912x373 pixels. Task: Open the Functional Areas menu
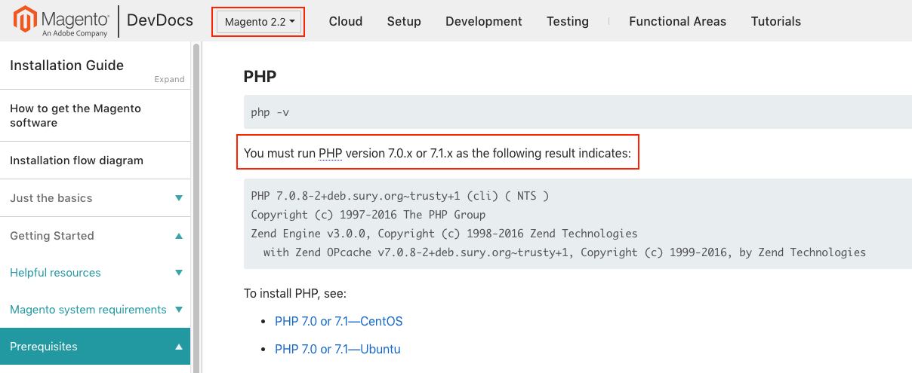(x=678, y=21)
